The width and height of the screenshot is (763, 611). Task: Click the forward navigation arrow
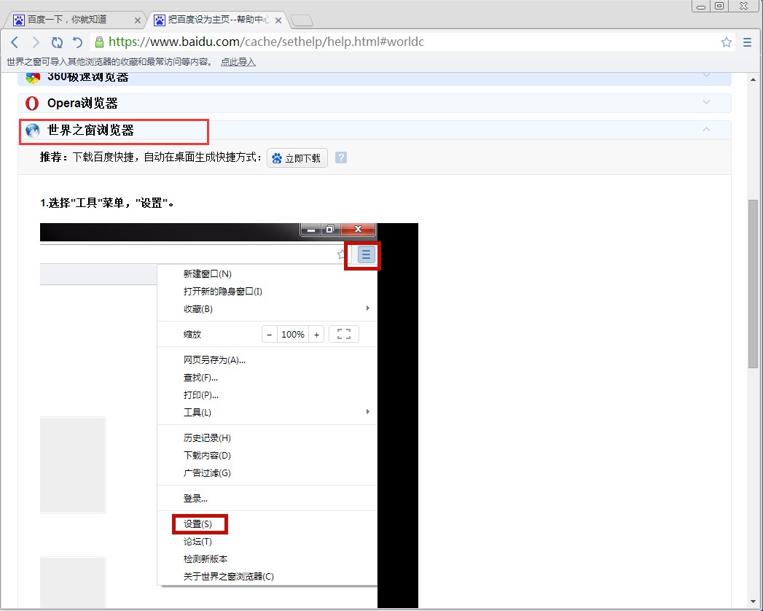35,42
